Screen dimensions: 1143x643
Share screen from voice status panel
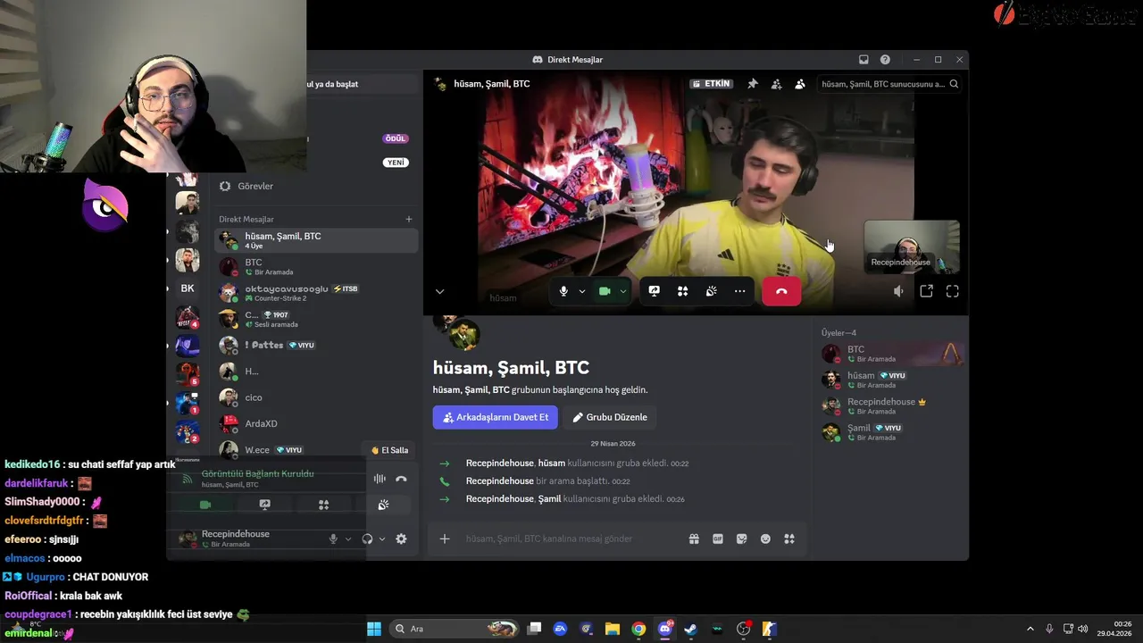click(x=264, y=505)
